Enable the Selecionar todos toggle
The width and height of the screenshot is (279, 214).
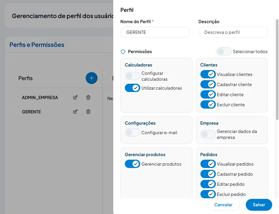tap(224, 51)
